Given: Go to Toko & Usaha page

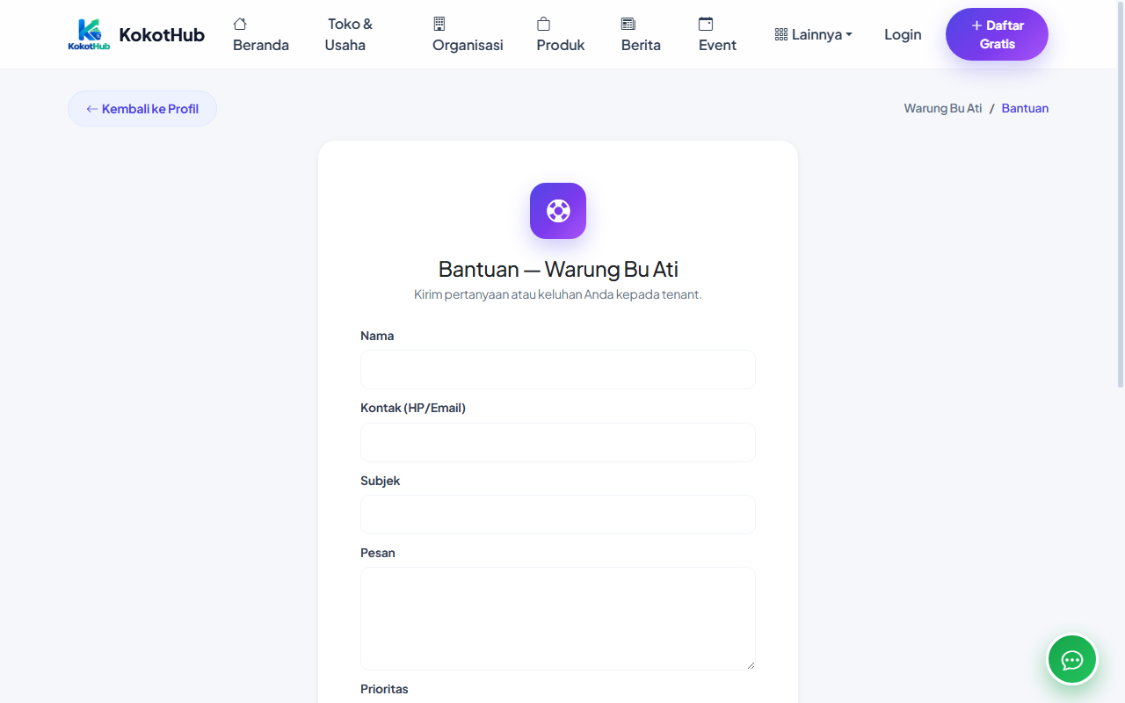Looking at the screenshot, I should 350,34.
